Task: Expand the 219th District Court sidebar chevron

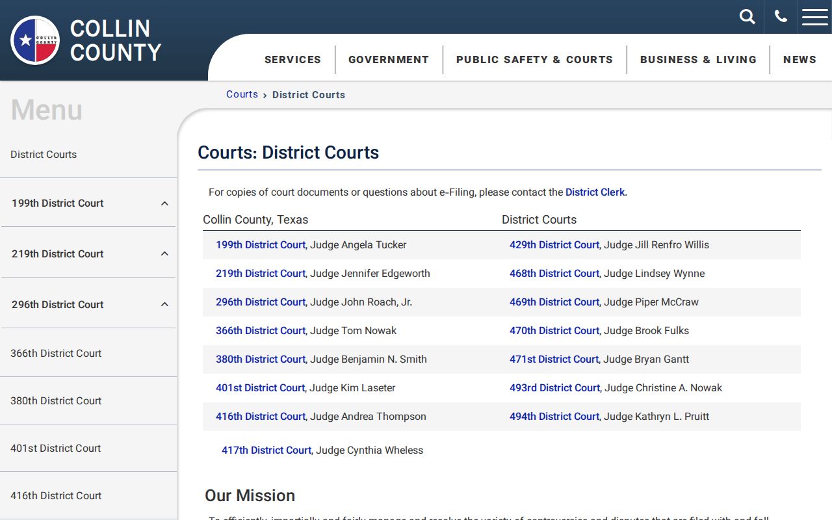Action: 164,254
